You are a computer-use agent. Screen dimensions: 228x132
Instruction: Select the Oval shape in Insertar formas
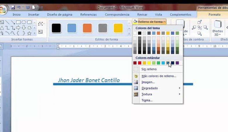tap(24, 22)
